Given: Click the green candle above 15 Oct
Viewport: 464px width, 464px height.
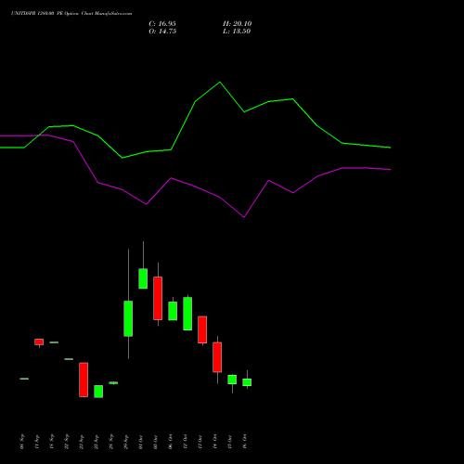Looking at the screenshot, I should pyautogui.click(x=232, y=380).
